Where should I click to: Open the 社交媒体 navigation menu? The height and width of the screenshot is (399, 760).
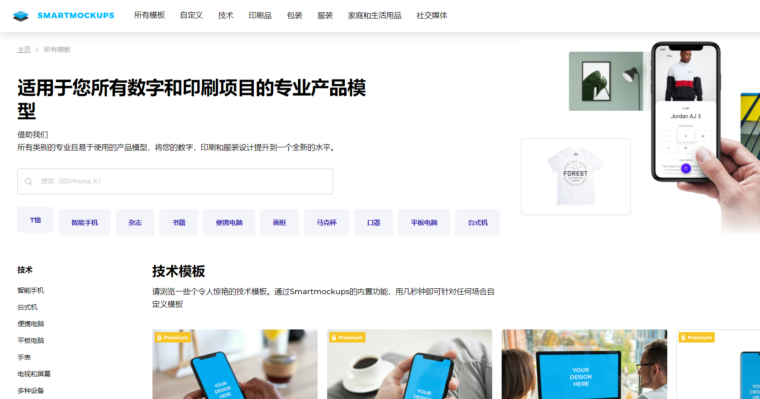pyautogui.click(x=432, y=15)
